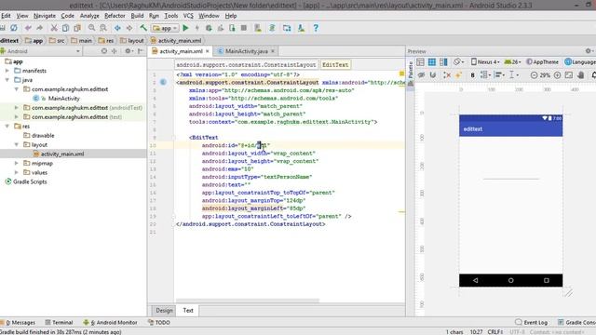596x335 pixels.
Task: Open the AVD Manager icon
Action: [x=258, y=28]
